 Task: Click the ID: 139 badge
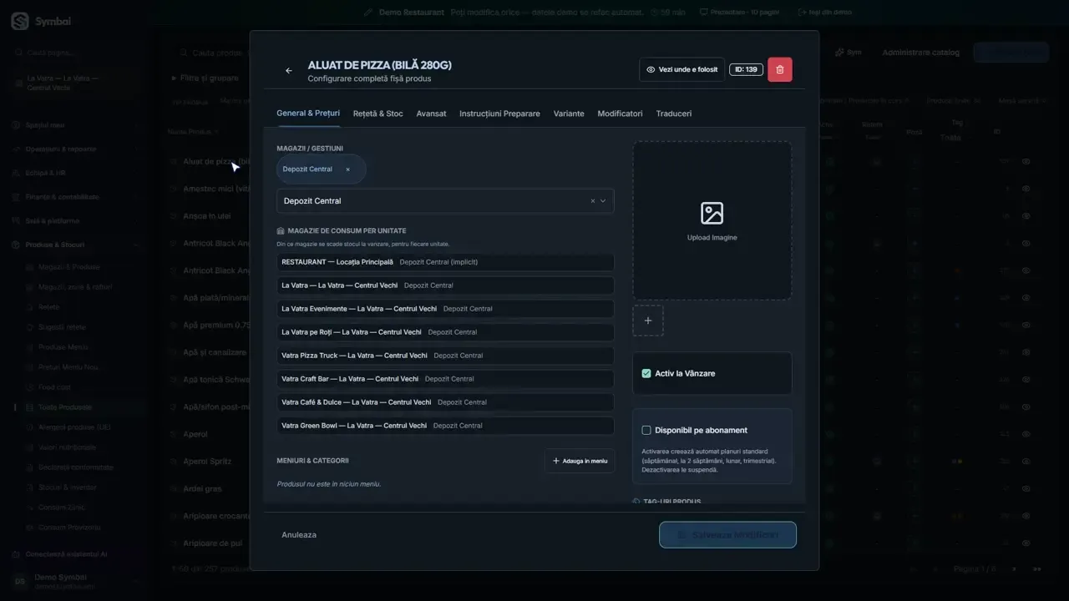(747, 69)
